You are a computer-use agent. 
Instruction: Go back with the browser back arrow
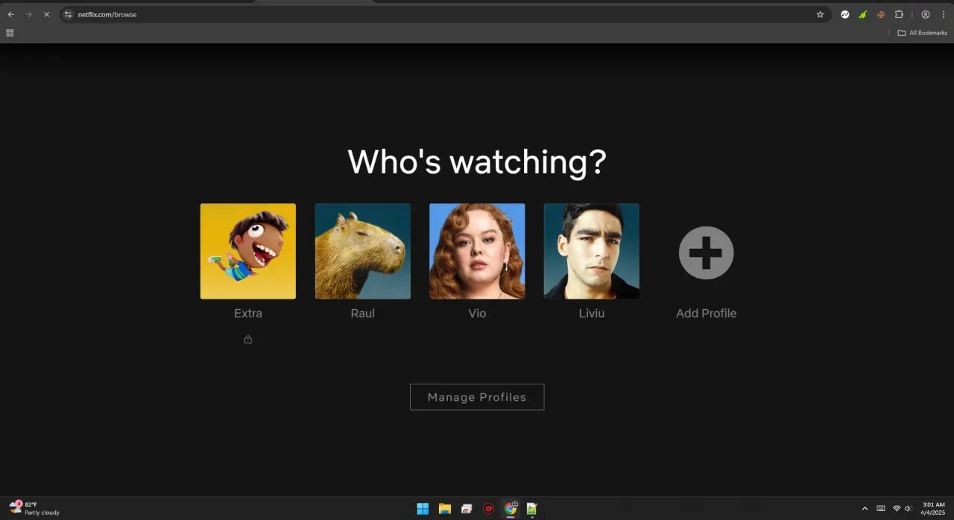click(11, 14)
